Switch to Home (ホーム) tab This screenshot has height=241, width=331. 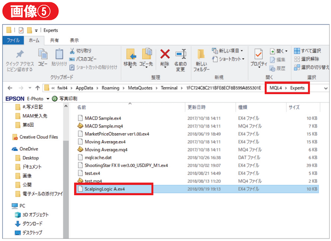tap(34, 40)
